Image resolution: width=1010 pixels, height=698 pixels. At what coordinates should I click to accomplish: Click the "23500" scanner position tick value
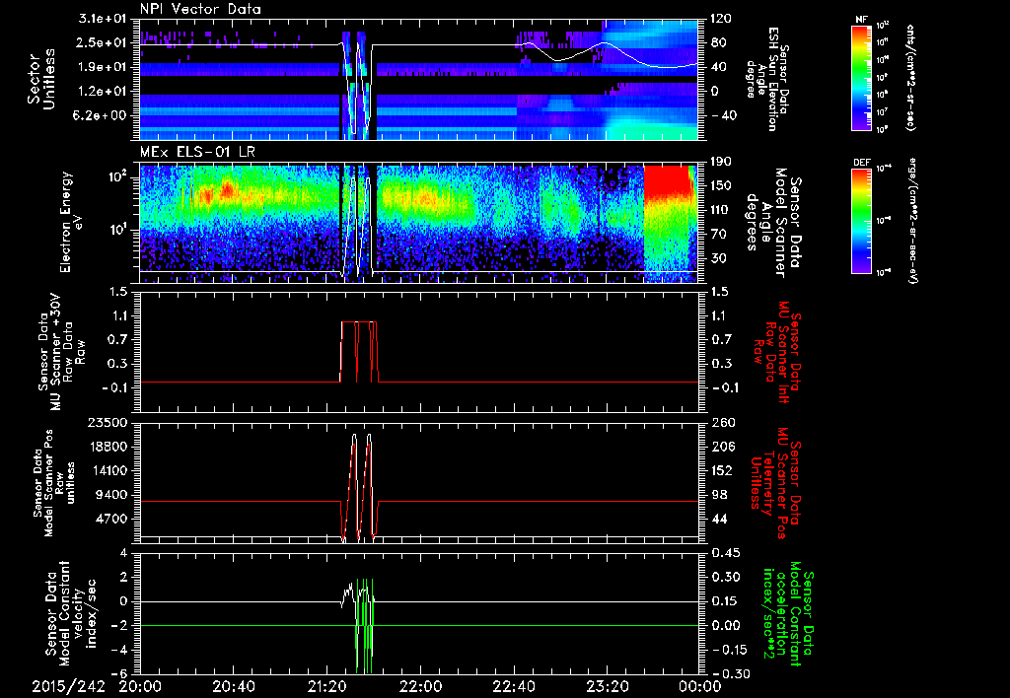pyautogui.click(x=107, y=423)
